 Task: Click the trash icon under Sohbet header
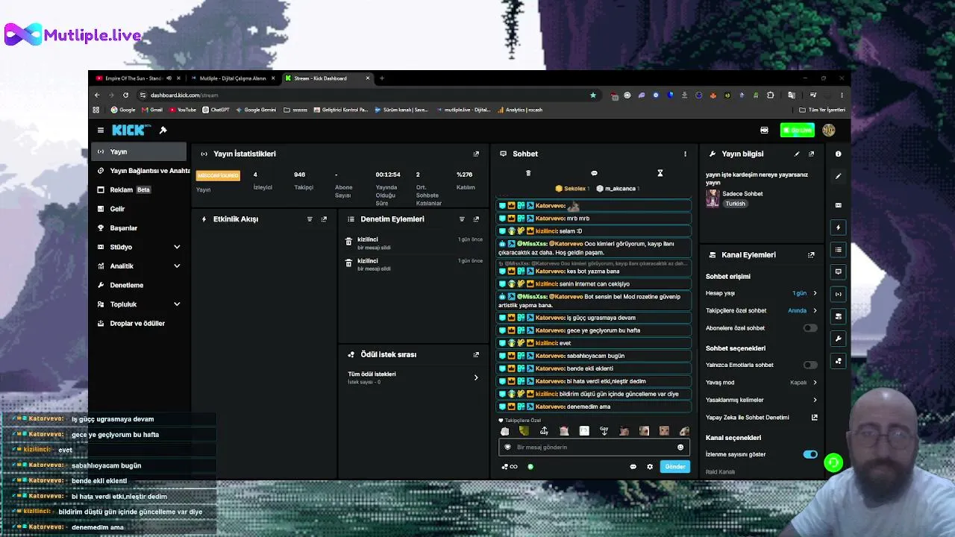528,173
